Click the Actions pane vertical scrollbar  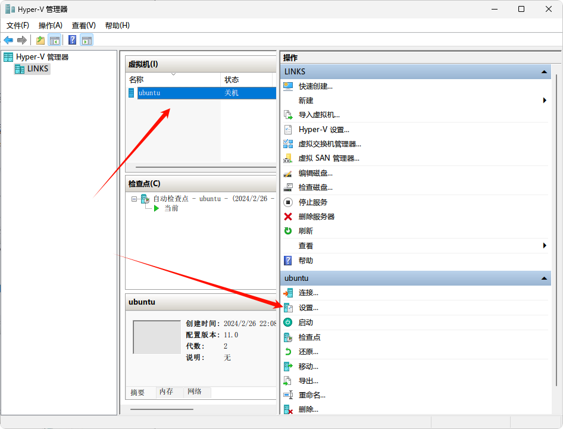pyautogui.click(x=556, y=230)
